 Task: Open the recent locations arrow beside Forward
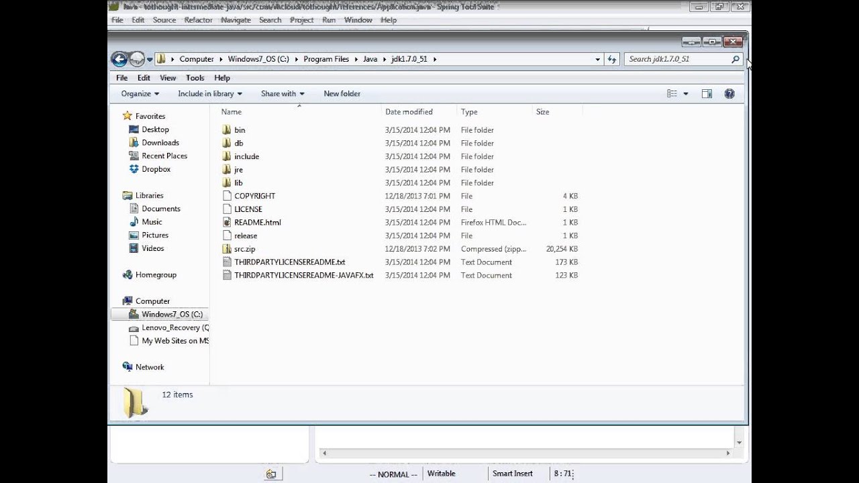point(150,60)
